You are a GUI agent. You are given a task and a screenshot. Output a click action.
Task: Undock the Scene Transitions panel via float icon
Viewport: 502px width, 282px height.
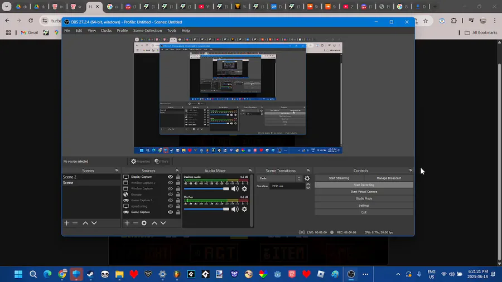(308, 171)
